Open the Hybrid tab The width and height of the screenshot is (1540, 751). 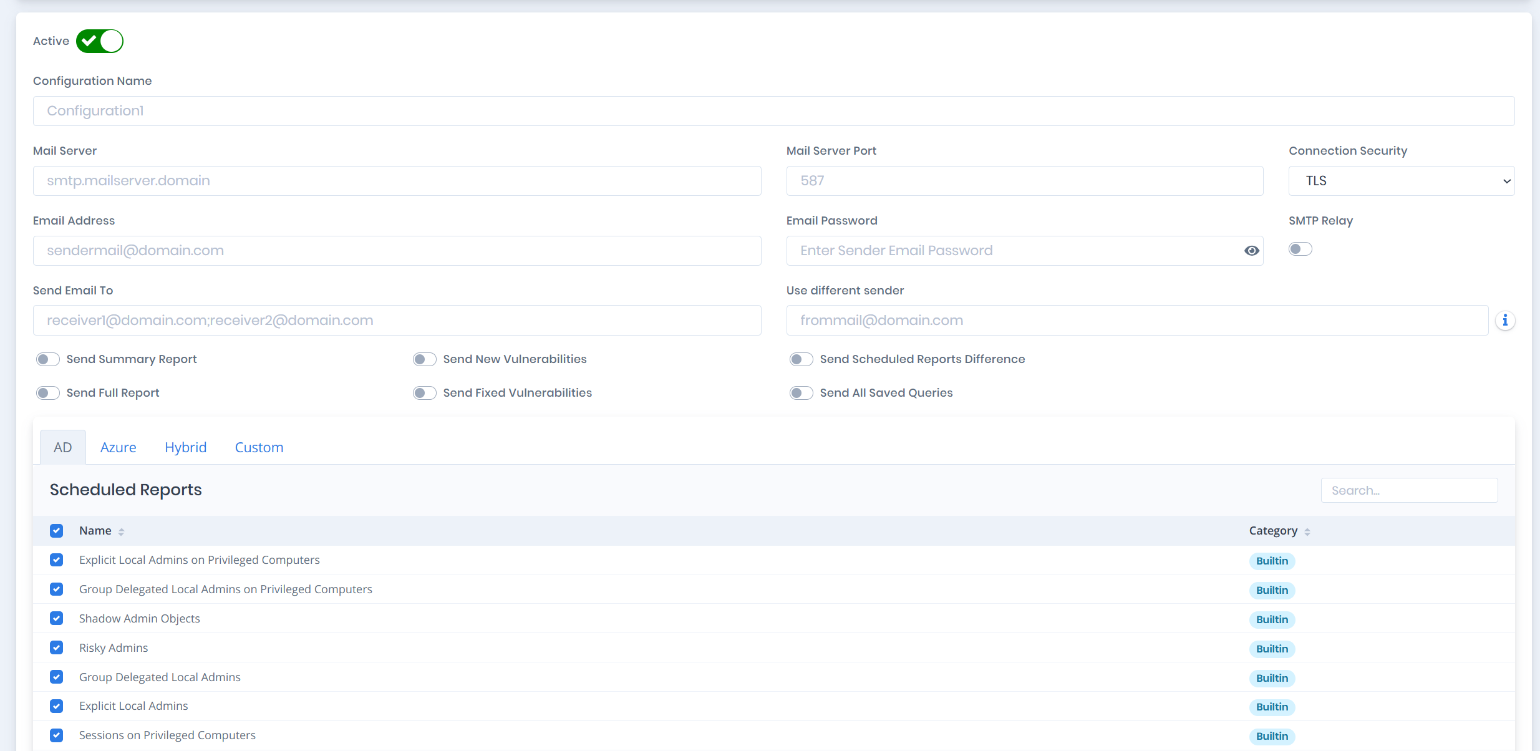pyautogui.click(x=185, y=447)
